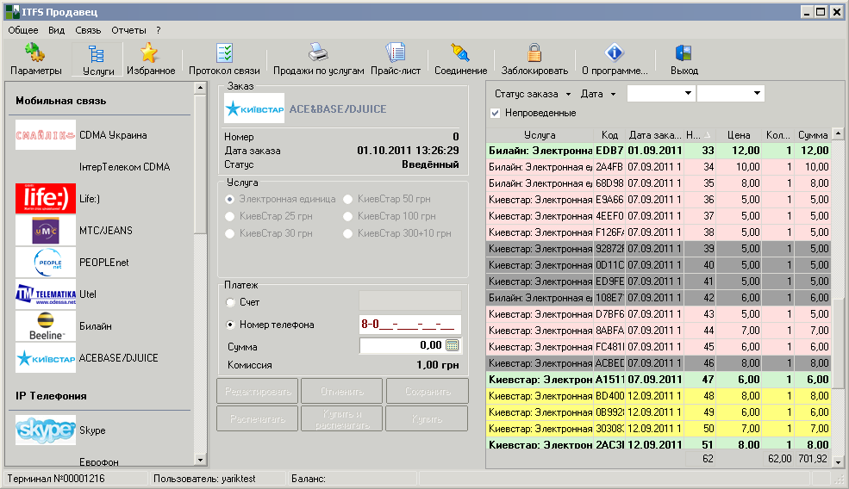Select Электронная единица radio option
The width and height of the screenshot is (849, 489).
229,199
